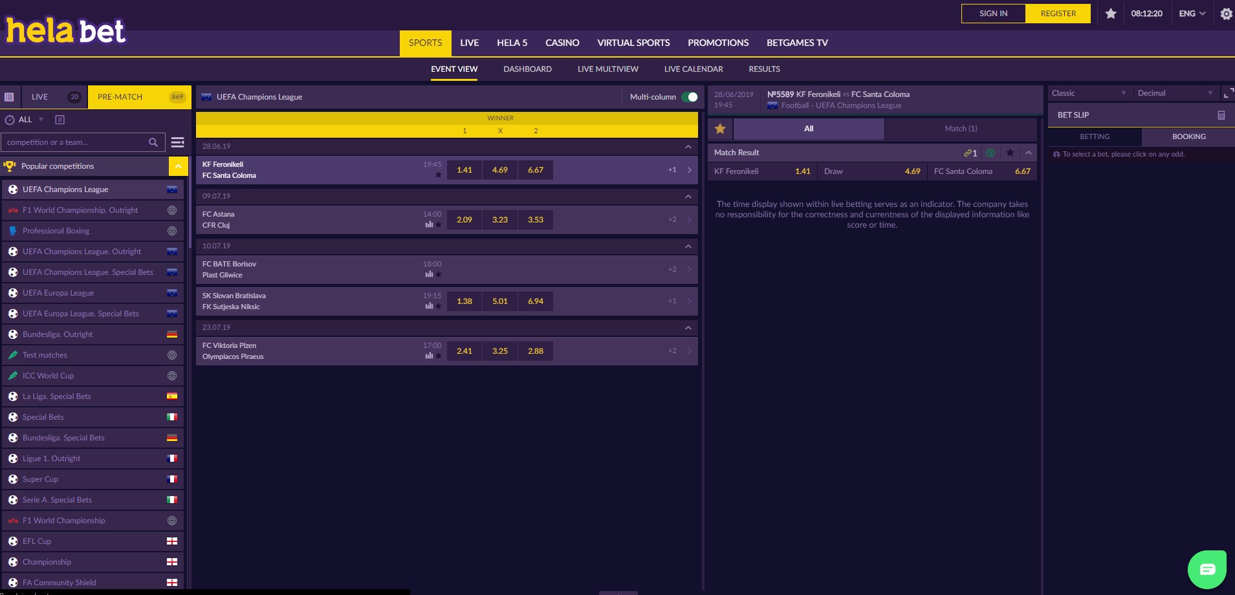The height and width of the screenshot is (595, 1235).
Task: Click the green cashout icon in Match Result
Action: (x=990, y=153)
